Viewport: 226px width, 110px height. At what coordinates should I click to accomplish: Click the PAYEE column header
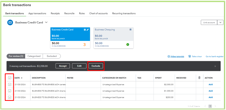(x=70, y=78)
